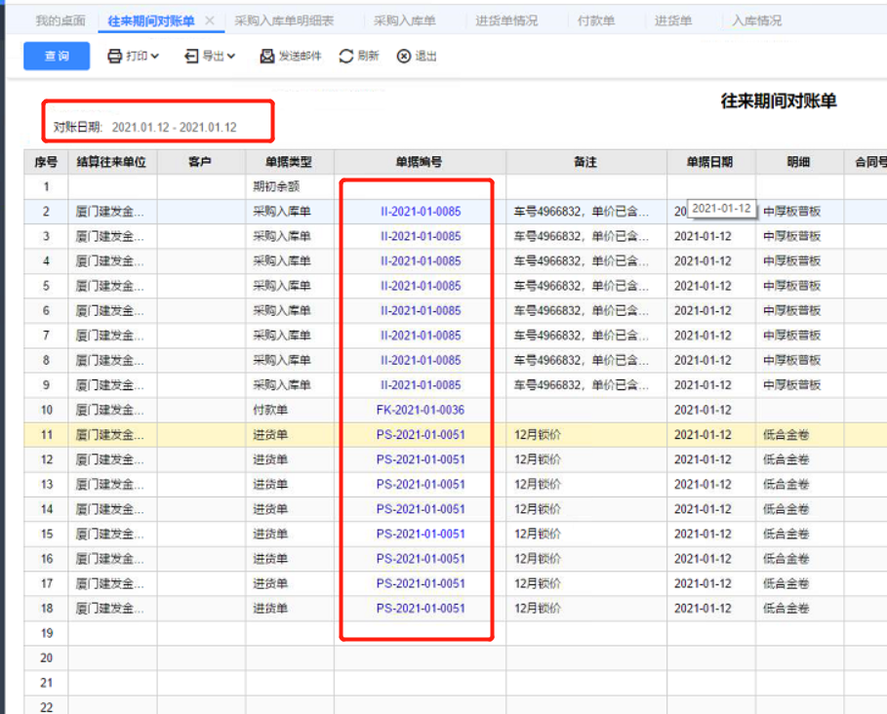
Task: Open II-2021-01-0085 link in row 2
Action: [421, 212]
